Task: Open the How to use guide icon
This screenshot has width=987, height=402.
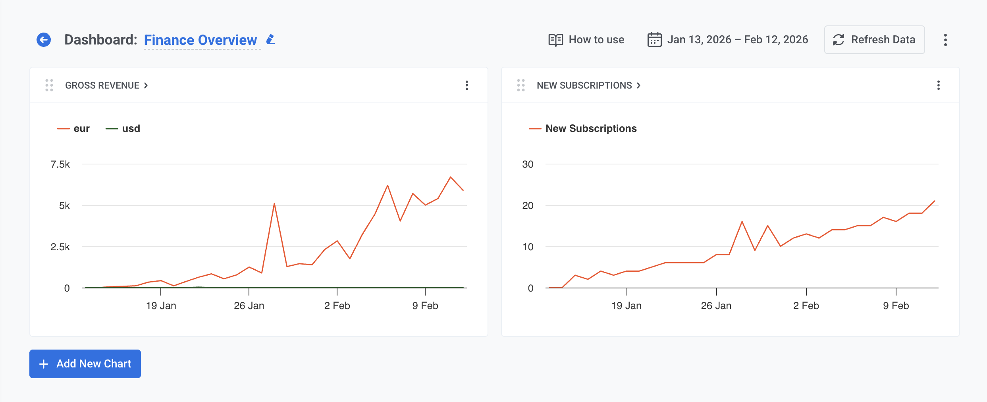Action: point(555,39)
